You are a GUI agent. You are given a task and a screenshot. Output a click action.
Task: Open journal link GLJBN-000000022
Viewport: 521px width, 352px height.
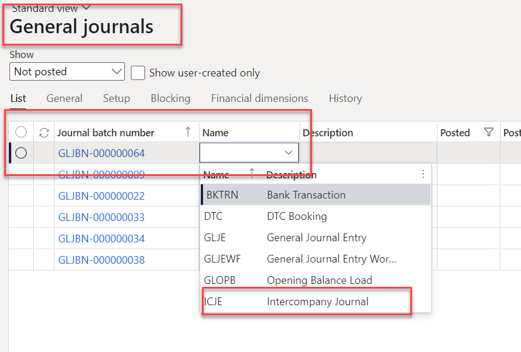pyautogui.click(x=101, y=196)
